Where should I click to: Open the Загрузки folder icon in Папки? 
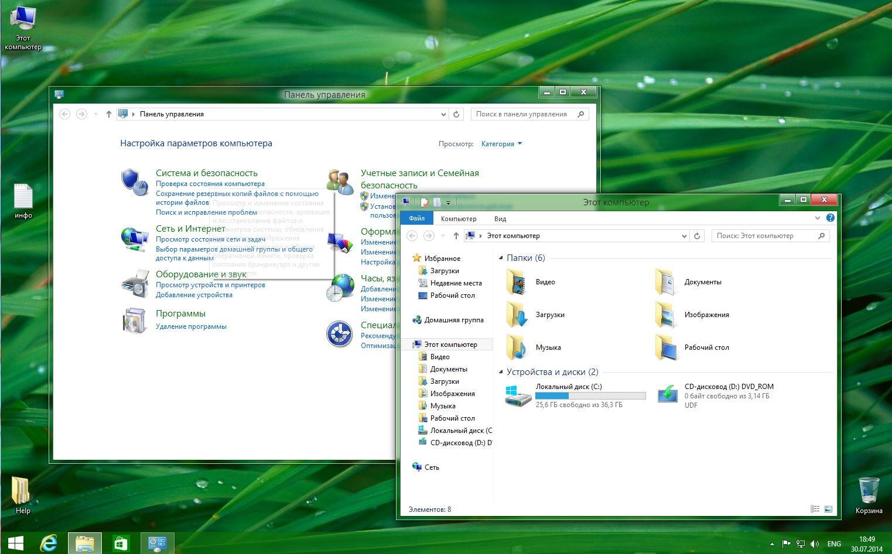pyautogui.click(x=518, y=315)
